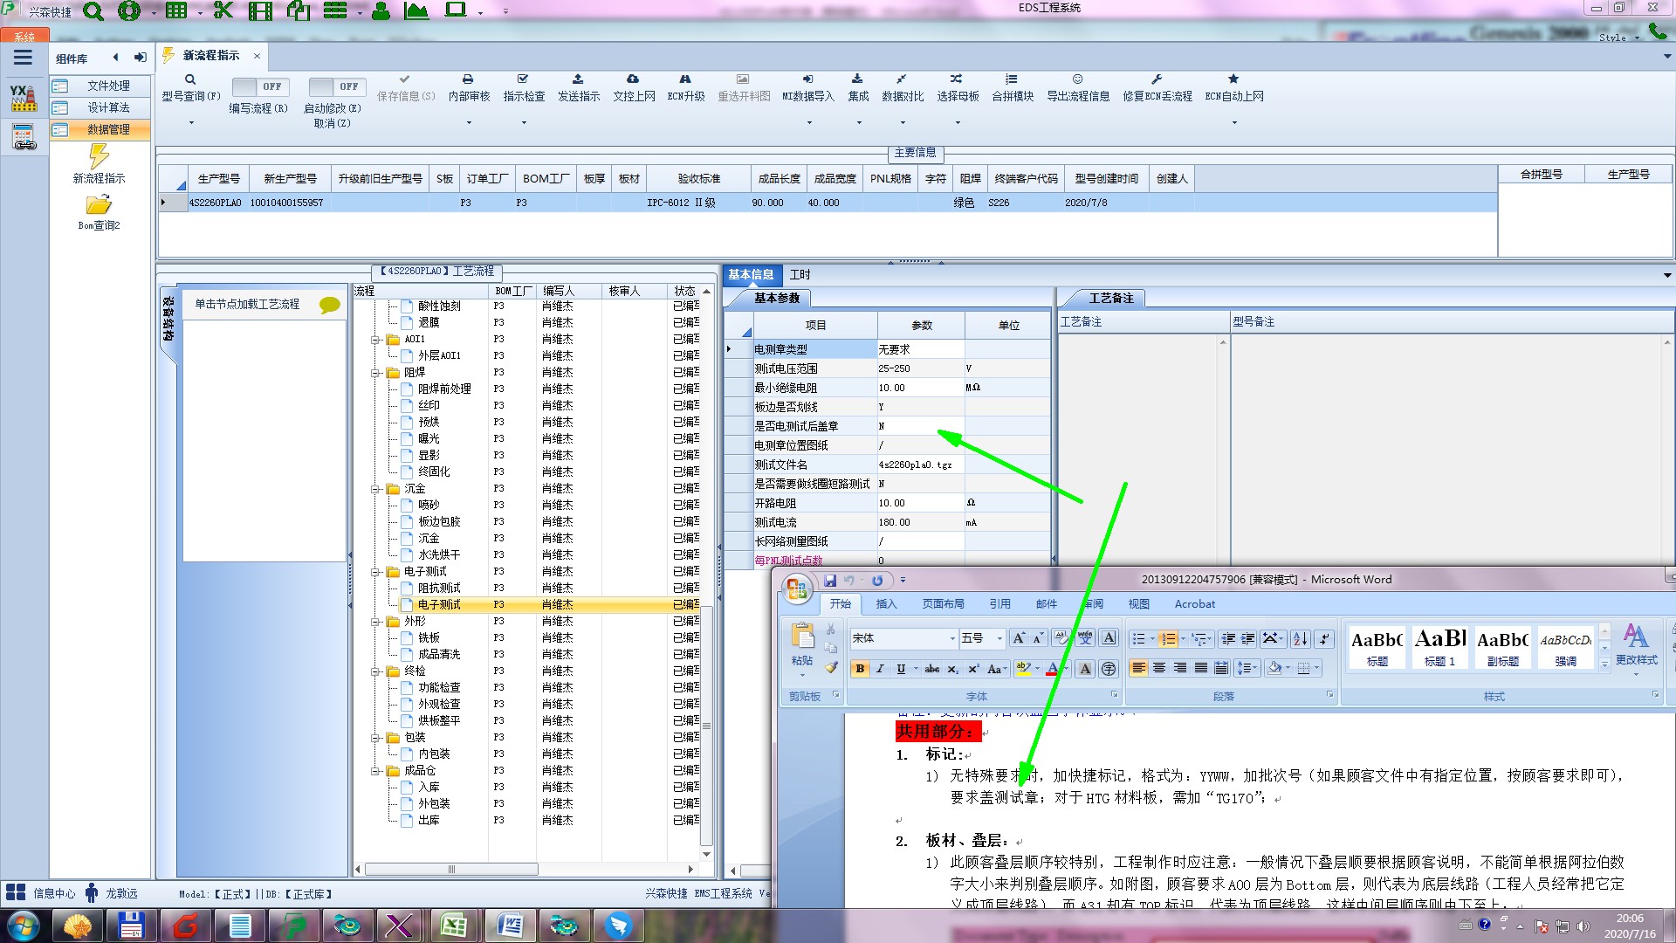Click the 数据对比 compare icon
This screenshot has width=1676, height=943.
tap(902, 79)
